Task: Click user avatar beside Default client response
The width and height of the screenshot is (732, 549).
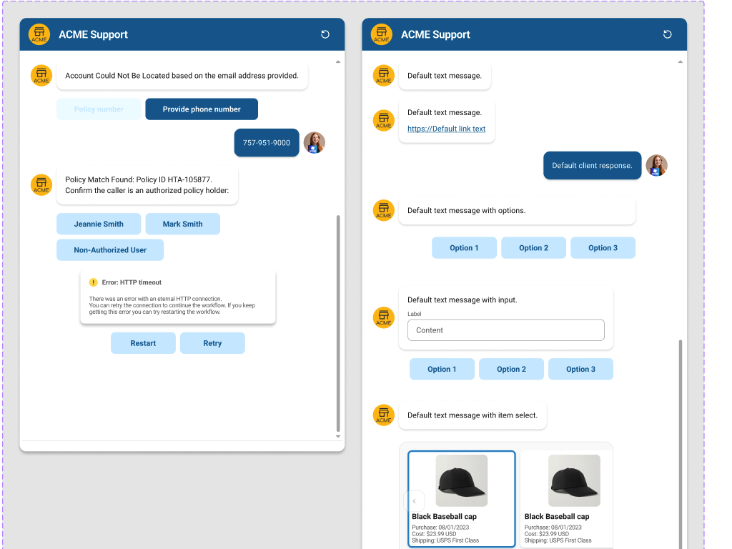Action: click(656, 166)
